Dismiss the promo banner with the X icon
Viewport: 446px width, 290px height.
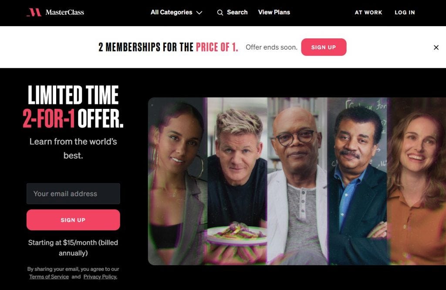(x=436, y=47)
